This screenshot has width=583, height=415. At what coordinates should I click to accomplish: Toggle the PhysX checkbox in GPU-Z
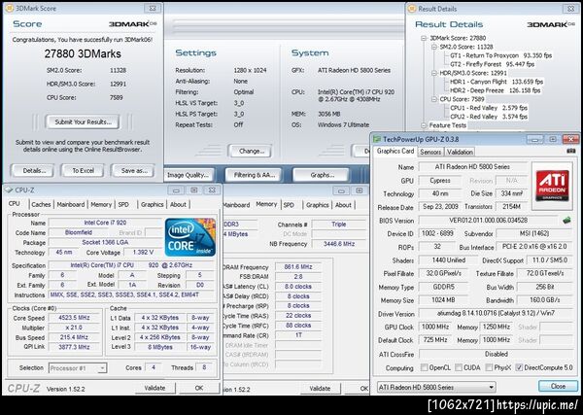(490, 367)
